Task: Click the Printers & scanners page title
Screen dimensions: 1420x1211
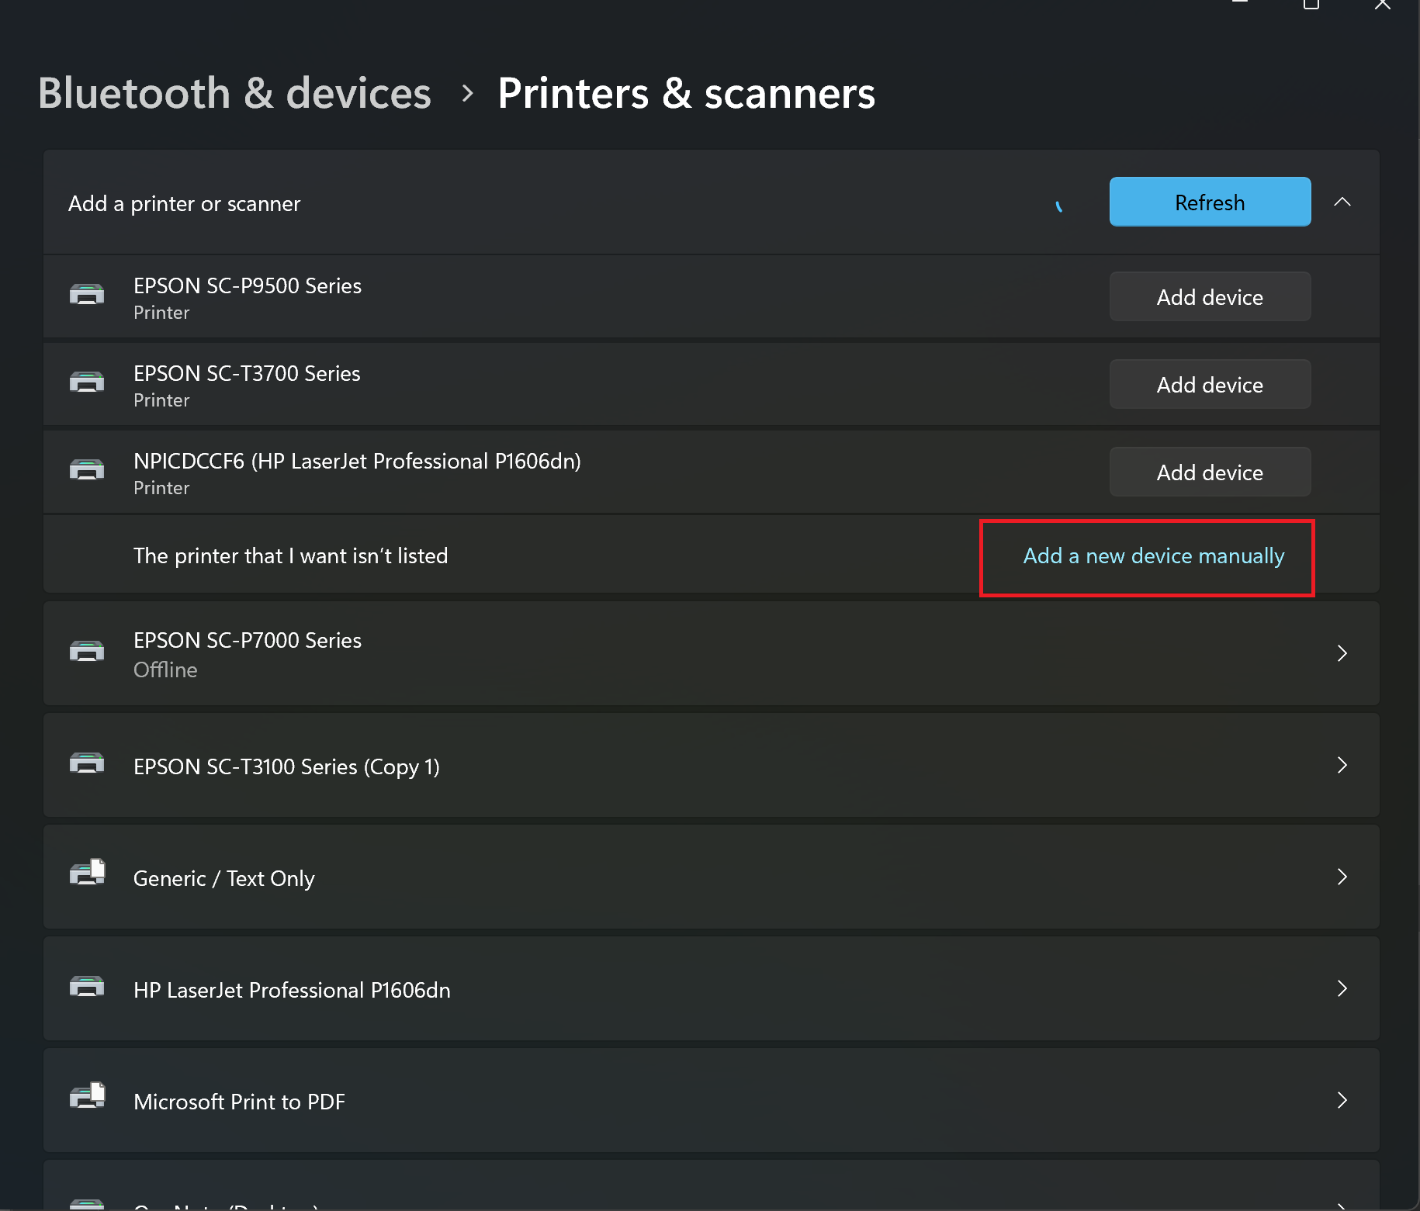Action: pos(687,93)
